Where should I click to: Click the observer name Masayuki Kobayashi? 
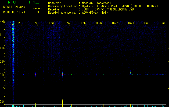(x=96, y=3)
